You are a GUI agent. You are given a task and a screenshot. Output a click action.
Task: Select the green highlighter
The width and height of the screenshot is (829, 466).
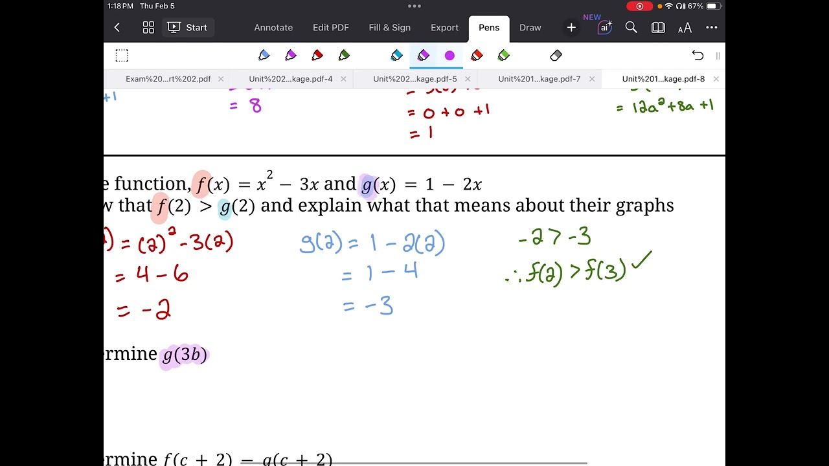point(504,56)
